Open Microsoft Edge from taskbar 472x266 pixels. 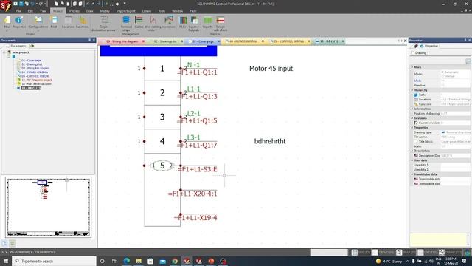[126, 261]
